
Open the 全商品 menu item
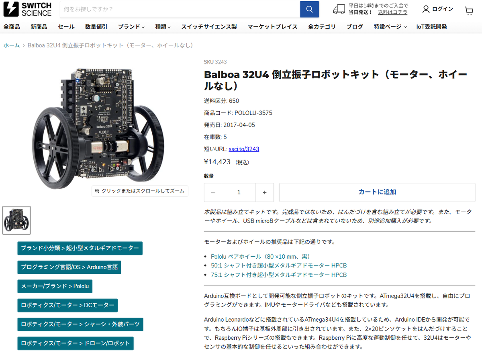click(12, 27)
